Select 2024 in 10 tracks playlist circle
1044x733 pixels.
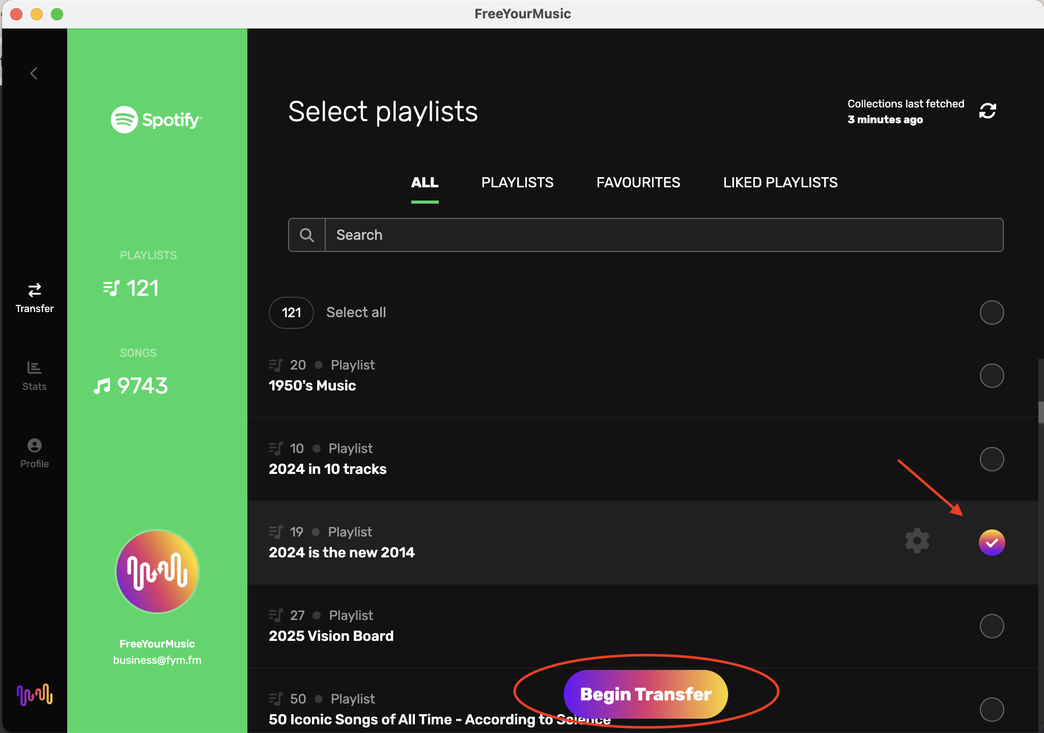[991, 459]
